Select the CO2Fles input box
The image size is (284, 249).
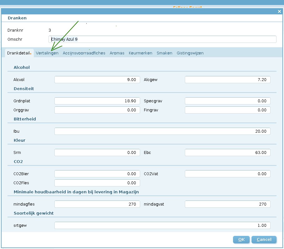(x=97, y=183)
